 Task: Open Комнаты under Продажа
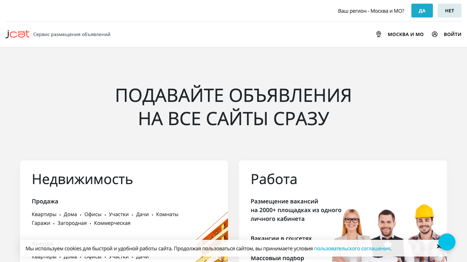(167, 214)
